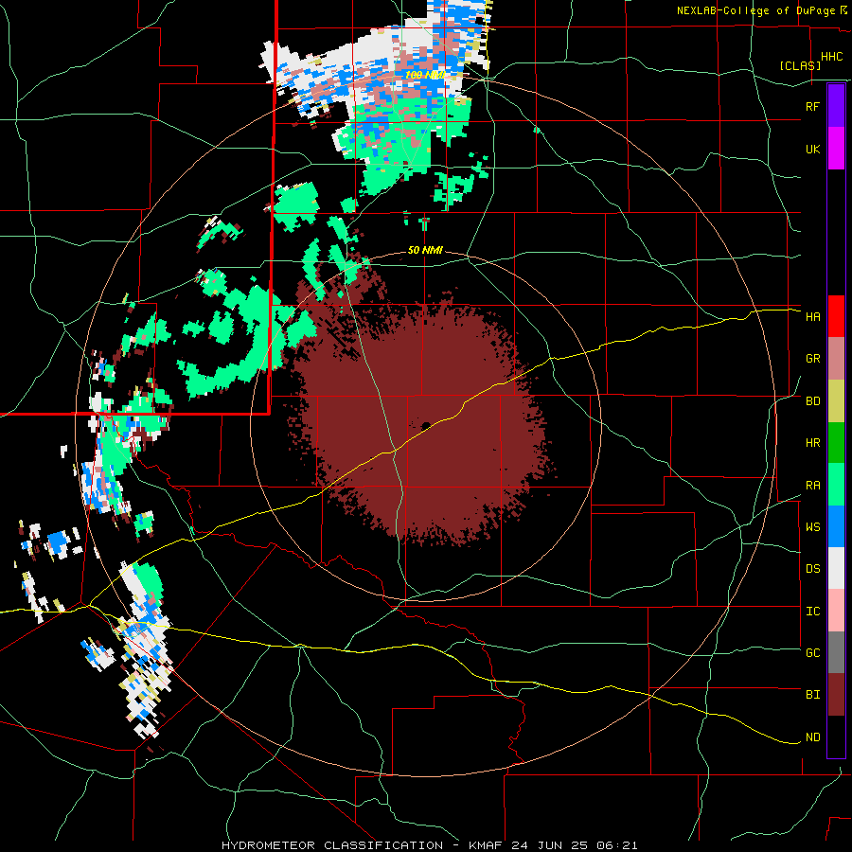The height and width of the screenshot is (852, 852).
Task: Click the GR legend label
Action: (812, 359)
